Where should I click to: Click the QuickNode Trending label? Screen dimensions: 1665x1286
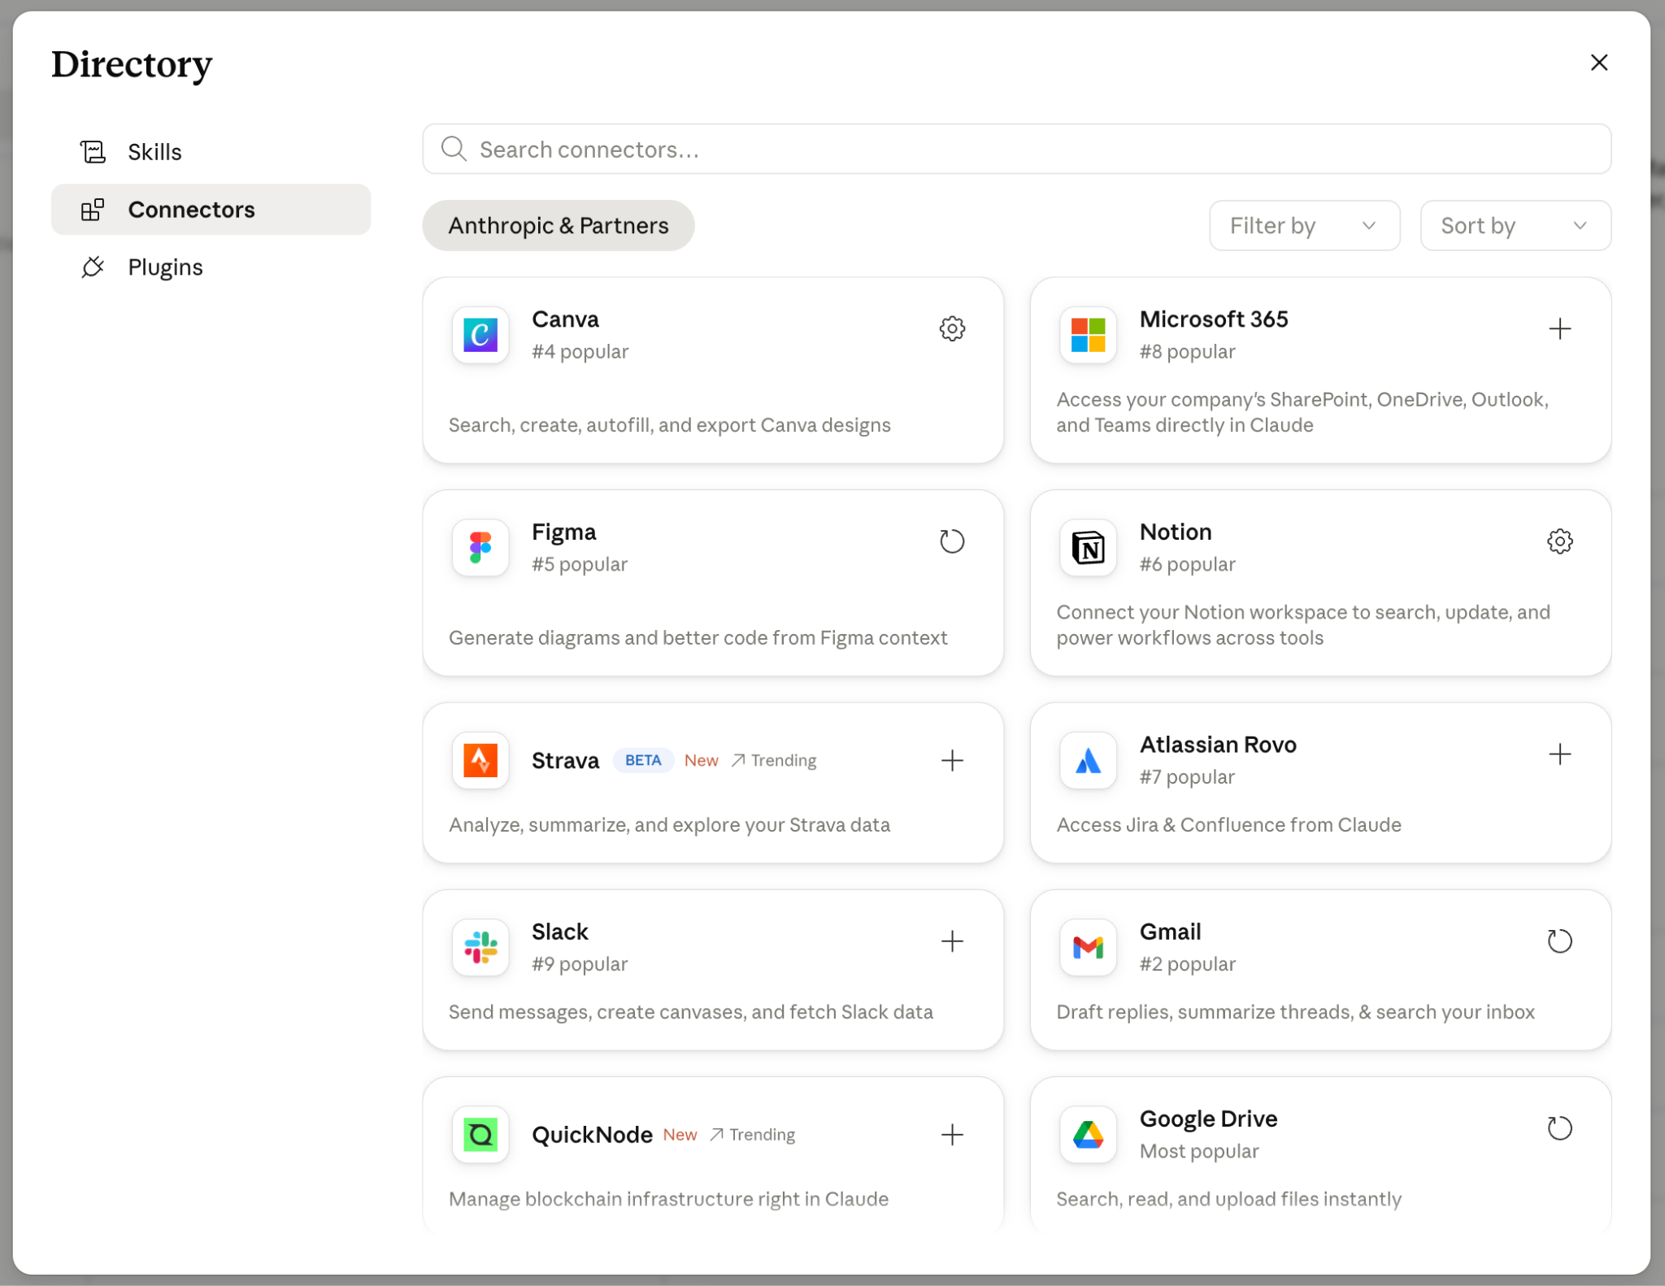[x=752, y=1135]
